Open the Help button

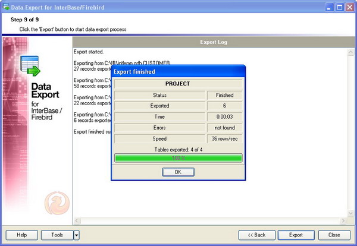tap(22, 235)
